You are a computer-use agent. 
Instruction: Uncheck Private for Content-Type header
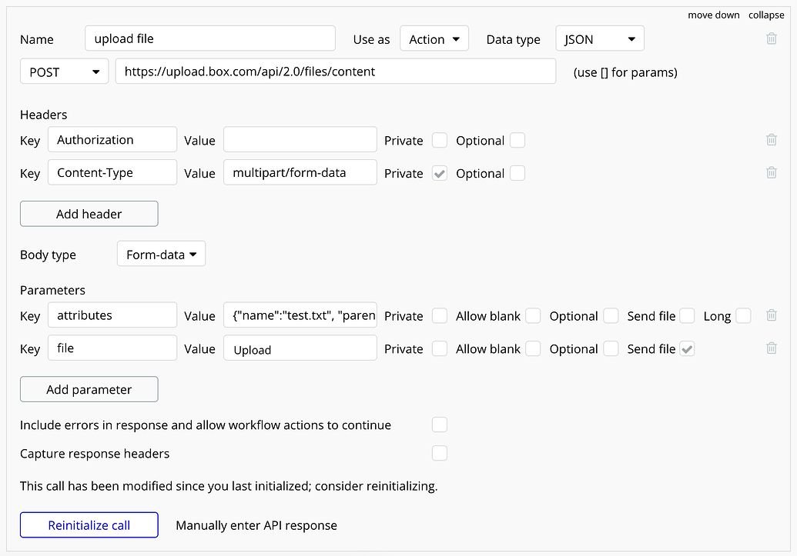tap(440, 173)
